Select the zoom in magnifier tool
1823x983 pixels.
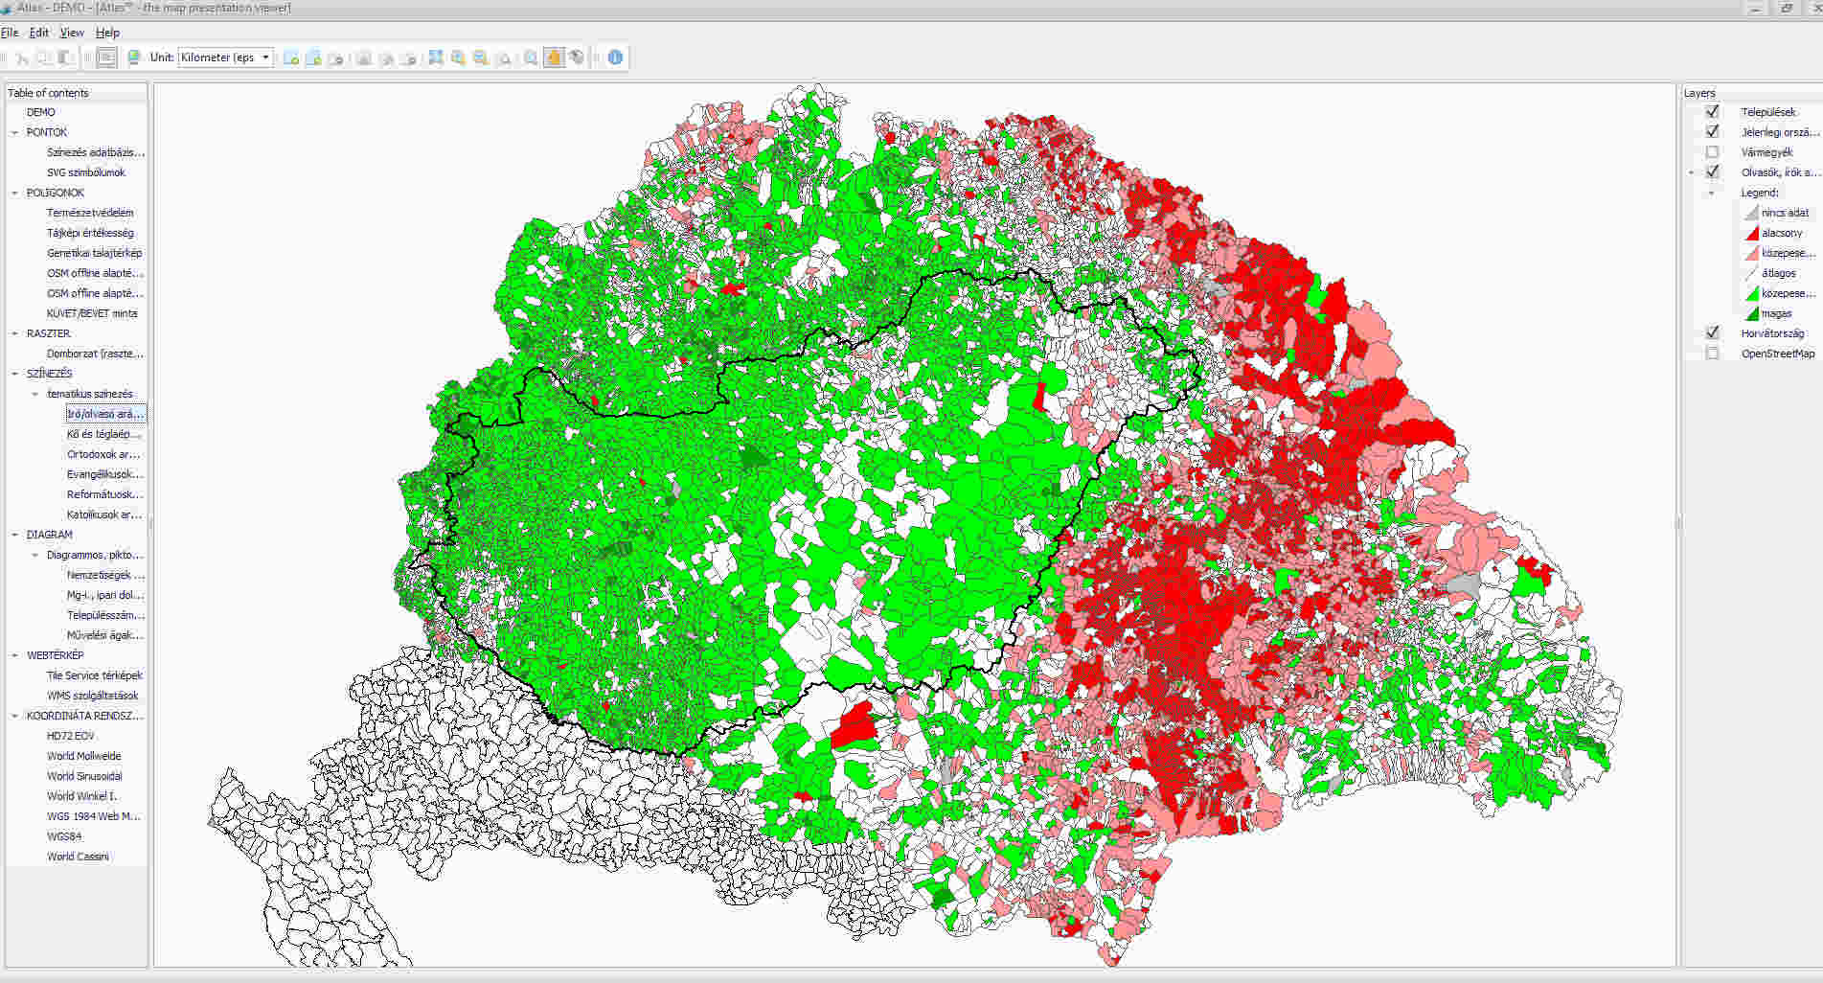coord(458,57)
